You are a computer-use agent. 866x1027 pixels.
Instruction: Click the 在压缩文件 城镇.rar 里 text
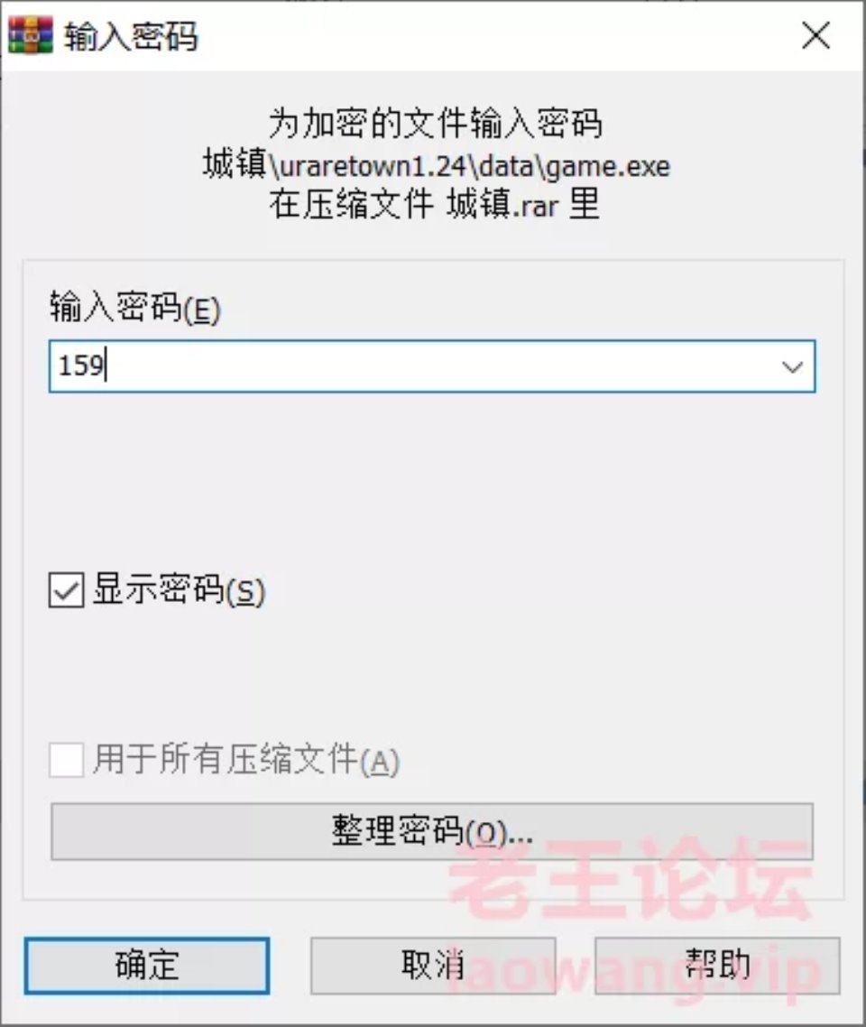[x=433, y=204]
